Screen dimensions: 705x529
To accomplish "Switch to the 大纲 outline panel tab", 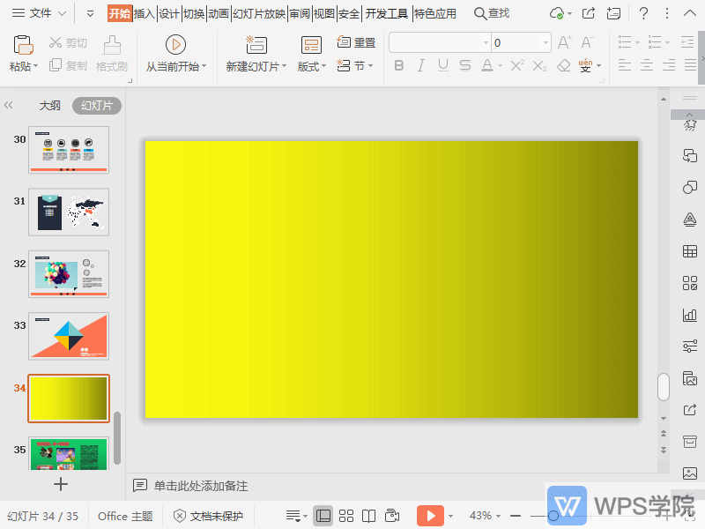I will tap(48, 104).
